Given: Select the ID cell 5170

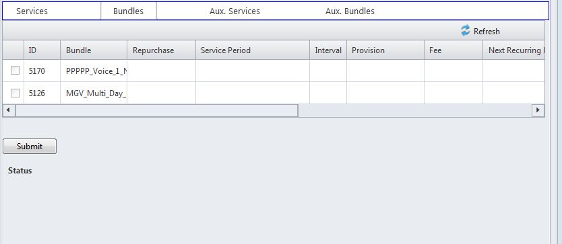Looking at the screenshot, I should [x=42, y=71].
